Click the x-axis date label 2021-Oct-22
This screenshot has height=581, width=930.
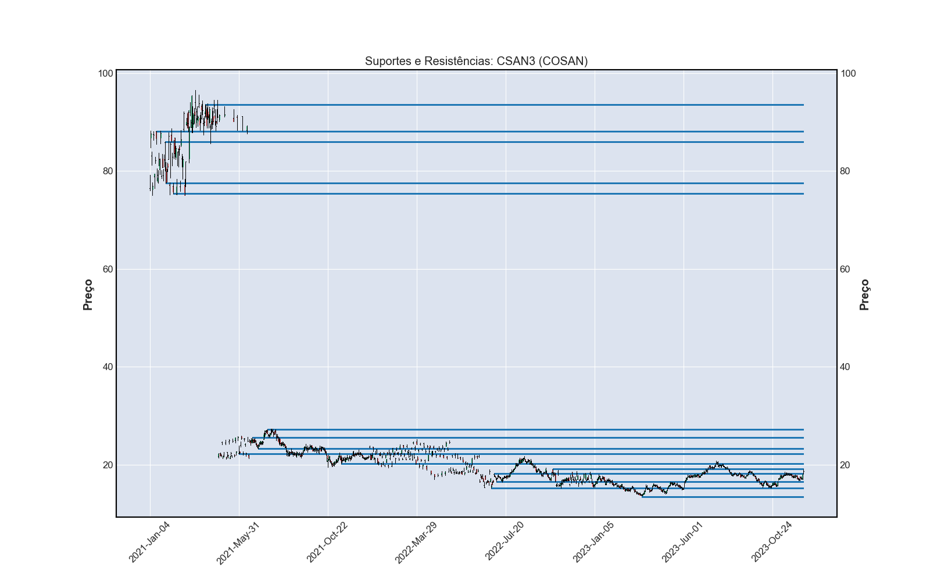327,542
